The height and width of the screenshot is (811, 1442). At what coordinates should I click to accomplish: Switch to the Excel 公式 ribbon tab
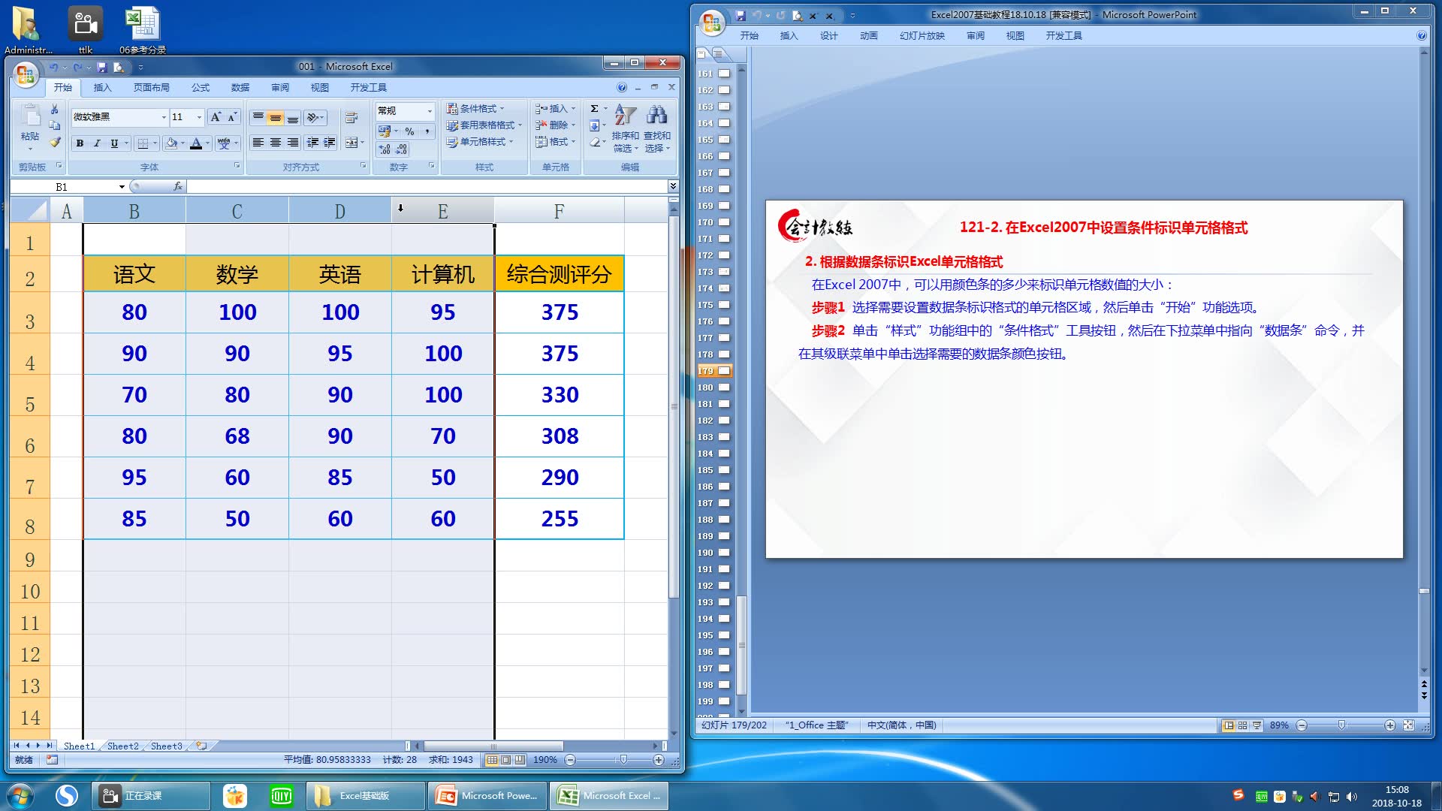(200, 87)
